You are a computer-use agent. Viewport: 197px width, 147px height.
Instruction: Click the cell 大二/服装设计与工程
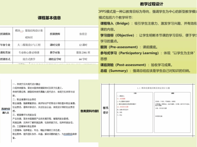click(29, 45)
